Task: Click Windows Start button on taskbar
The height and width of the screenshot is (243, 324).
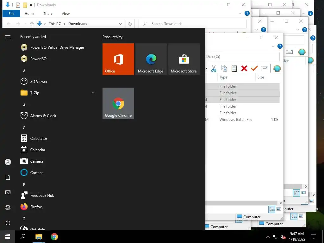Action: pyautogui.click(x=8, y=237)
